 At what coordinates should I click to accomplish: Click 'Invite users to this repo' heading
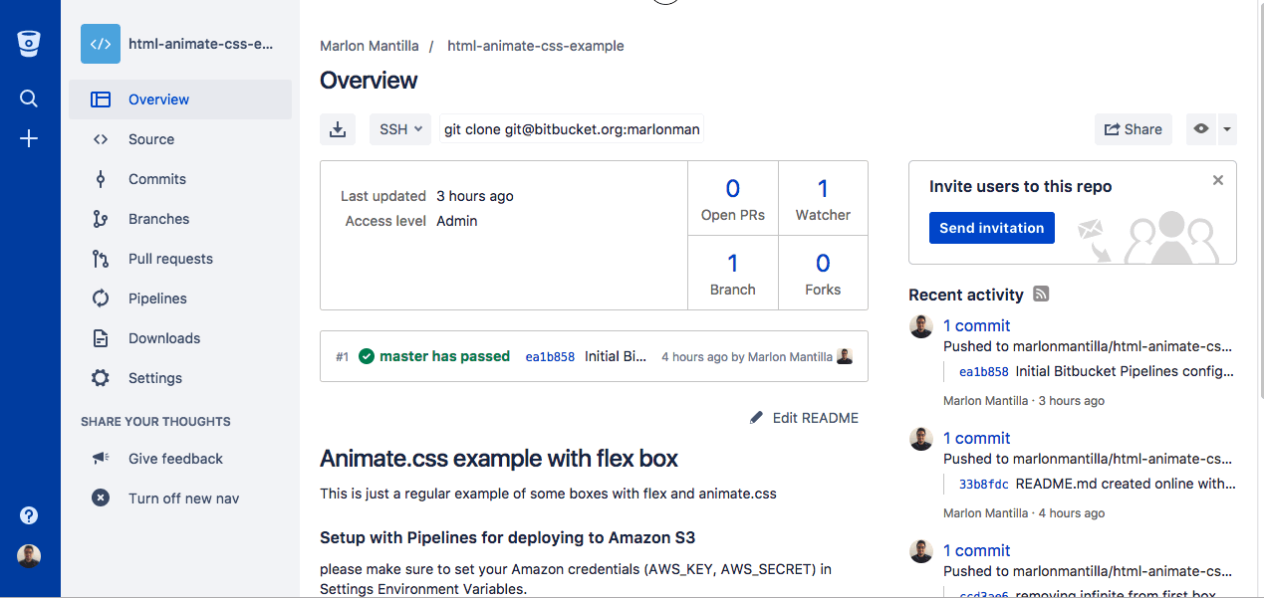pyautogui.click(x=1020, y=186)
